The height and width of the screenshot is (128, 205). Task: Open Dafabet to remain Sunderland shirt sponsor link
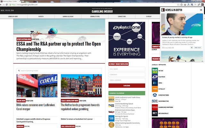click(x=77, y=119)
